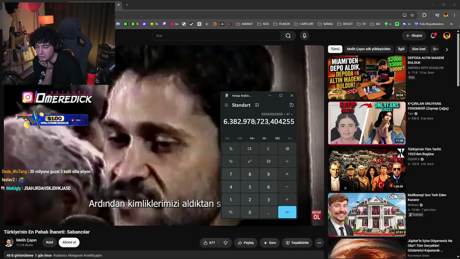Image resolution: width=460 pixels, height=259 pixels.
Task: Open the FİLMLER bookmarks folder
Action: pos(281,24)
